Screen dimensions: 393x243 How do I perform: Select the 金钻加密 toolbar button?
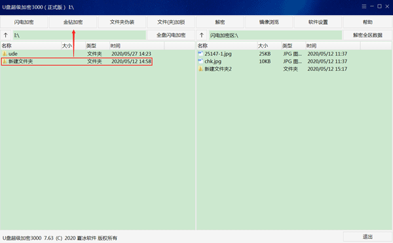(x=73, y=22)
